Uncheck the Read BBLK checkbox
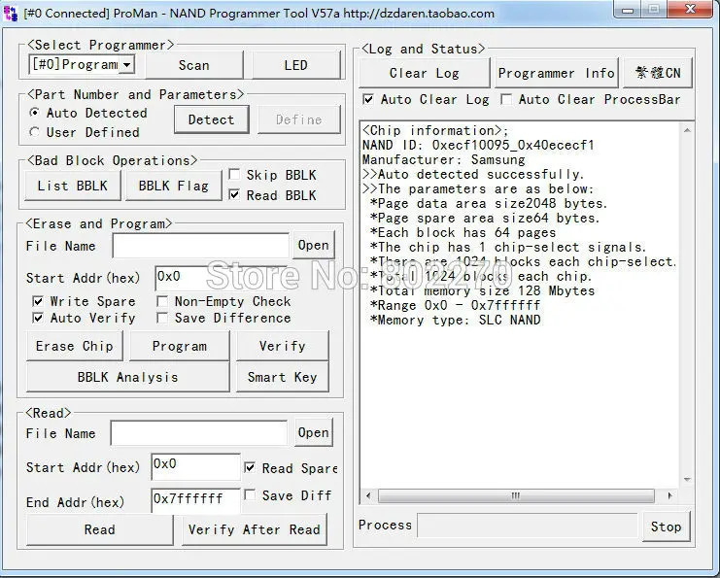This screenshot has height=578, width=720. click(233, 195)
